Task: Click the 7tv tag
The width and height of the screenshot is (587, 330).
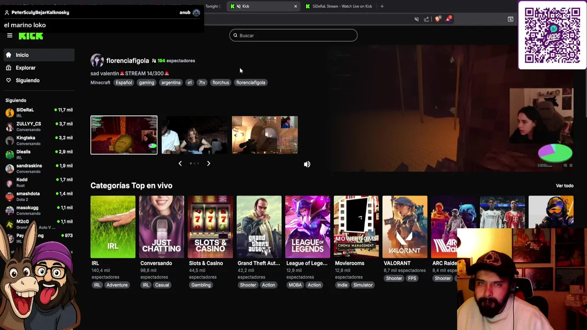Action: click(202, 82)
